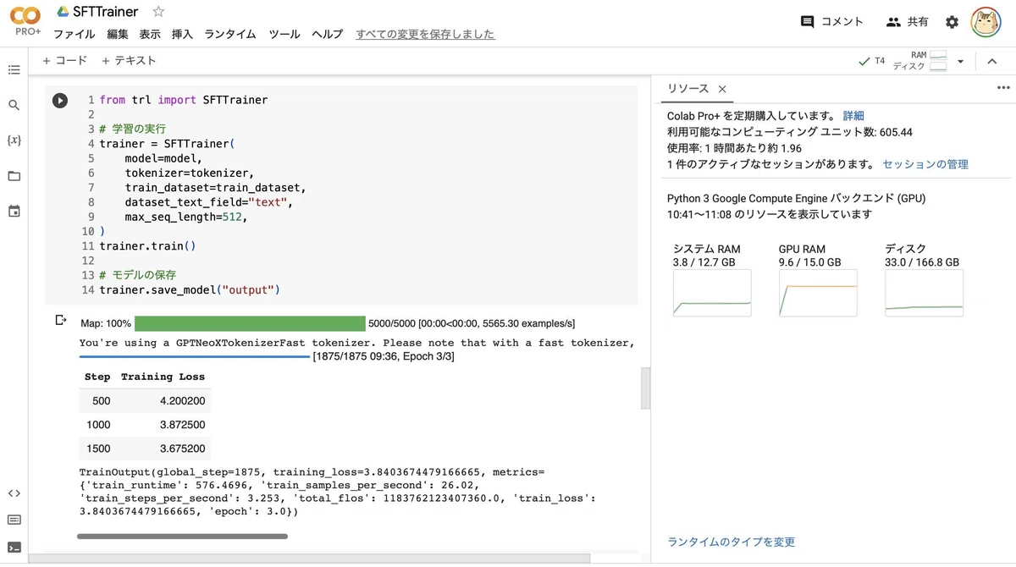Screen dimensions: 1016x567
Task: Click the SFTTrainer notebook title
Action: [106, 13]
